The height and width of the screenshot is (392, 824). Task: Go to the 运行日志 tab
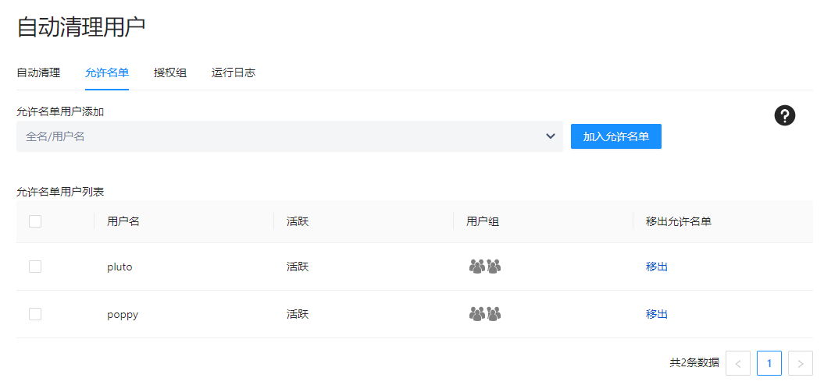pyautogui.click(x=233, y=72)
